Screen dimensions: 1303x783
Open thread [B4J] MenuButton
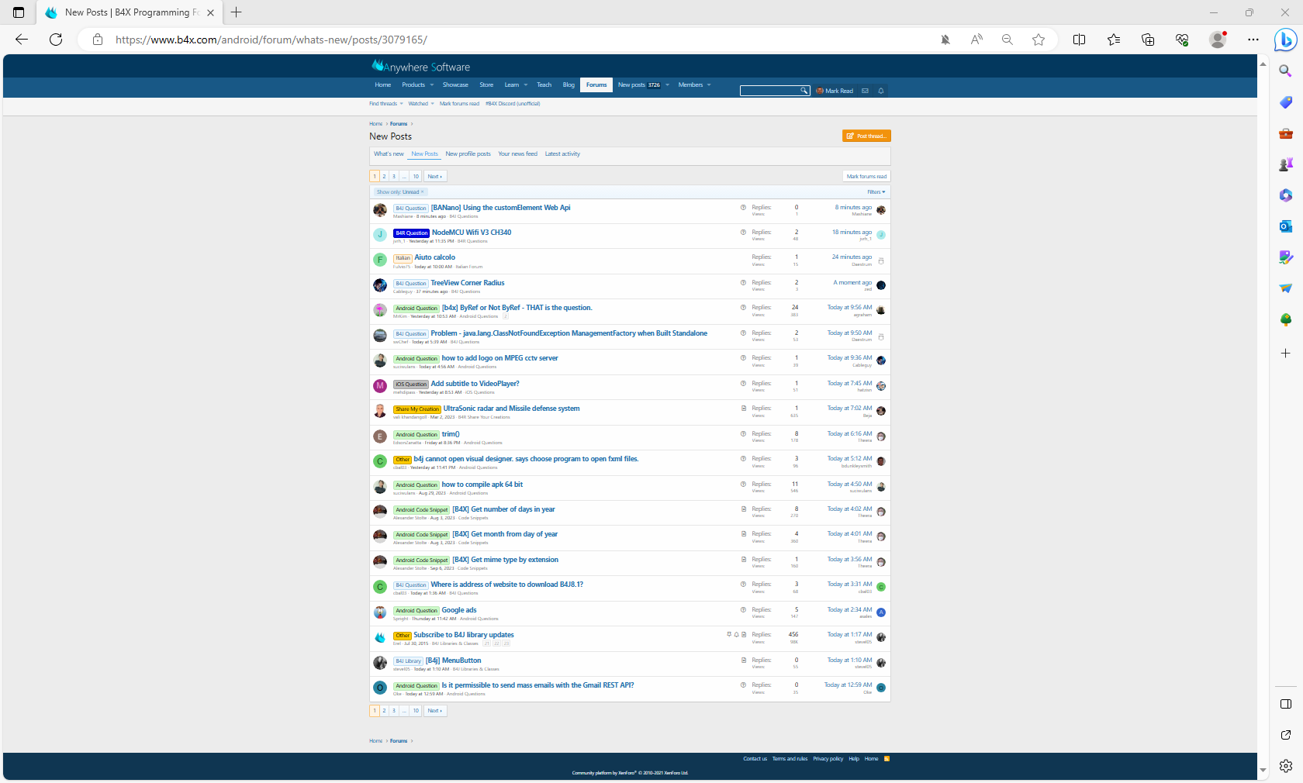coord(454,661)
